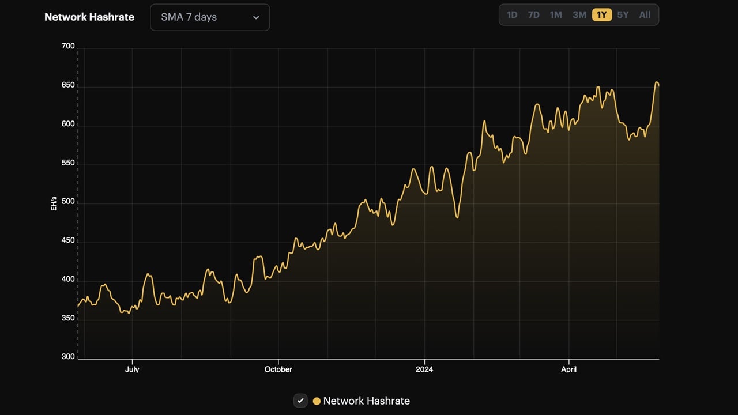Select the 1D time range
738x415 pixels.
(x=512, y=15)
